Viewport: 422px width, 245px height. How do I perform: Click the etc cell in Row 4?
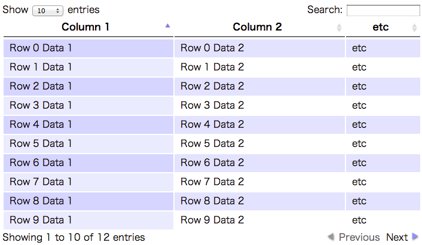(359, 124)
